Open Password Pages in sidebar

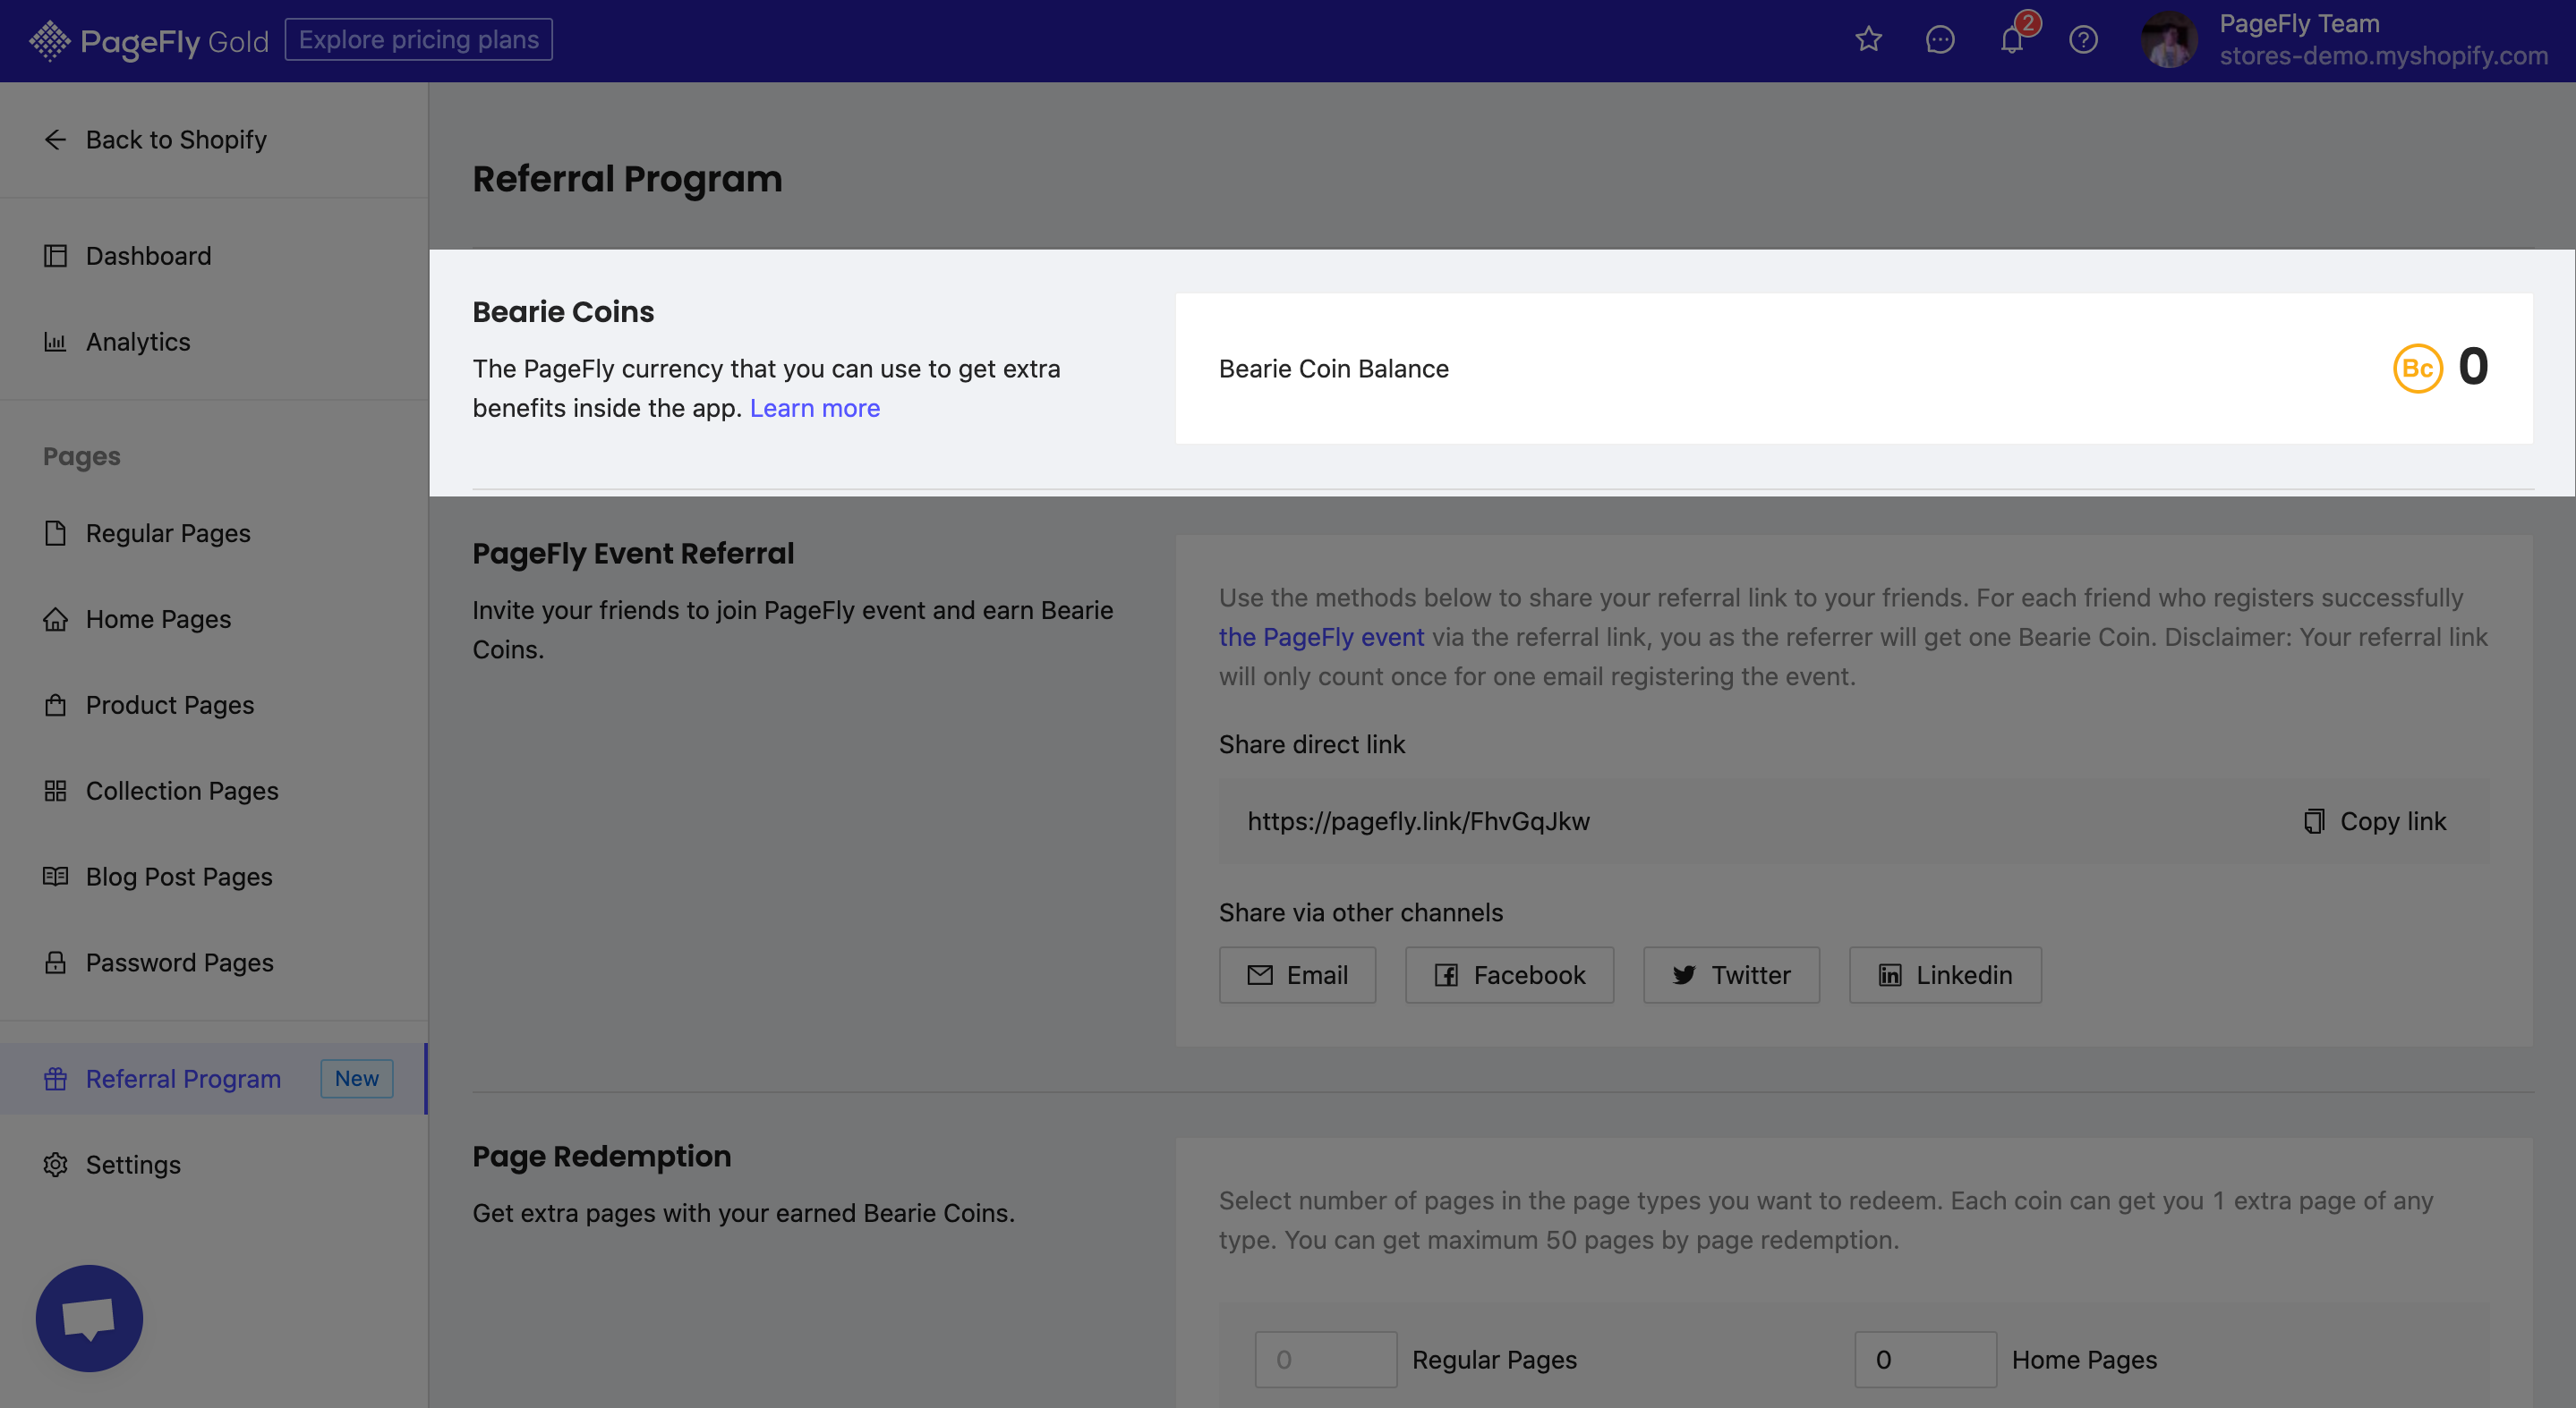(214, 963)
